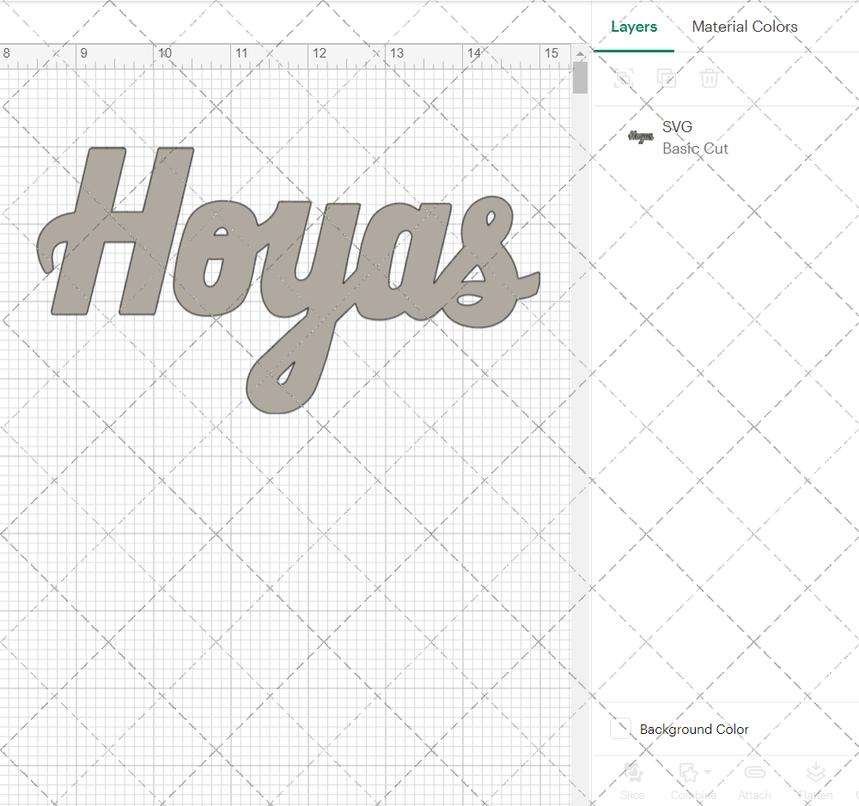Select the SVG layer name

[677, 127]
